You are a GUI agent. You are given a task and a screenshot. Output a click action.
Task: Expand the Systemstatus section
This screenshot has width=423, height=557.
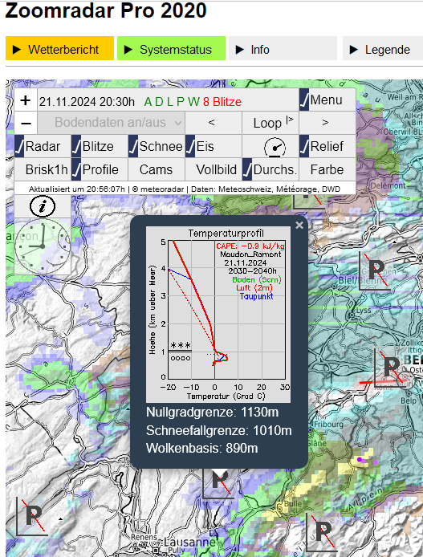(171, 48)
